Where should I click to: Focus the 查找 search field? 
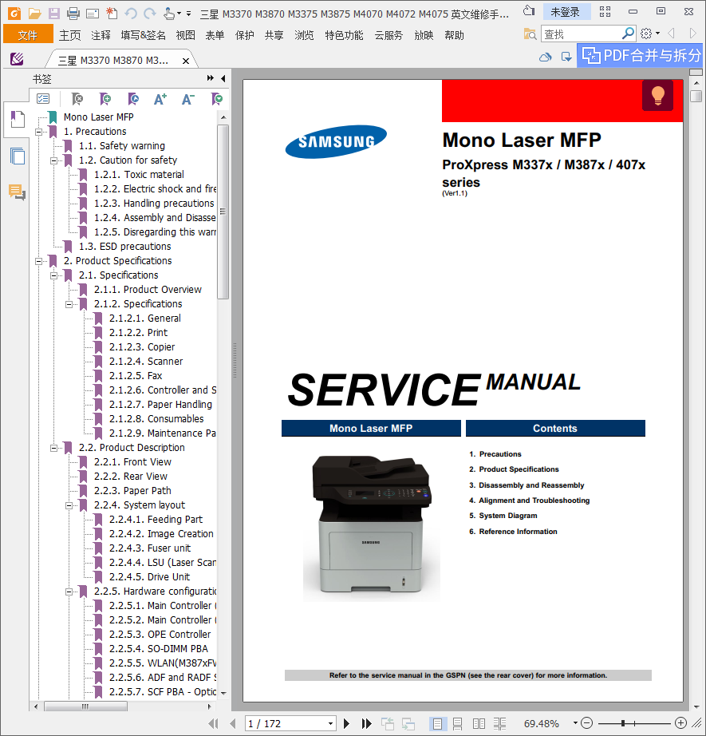[582, 34]
